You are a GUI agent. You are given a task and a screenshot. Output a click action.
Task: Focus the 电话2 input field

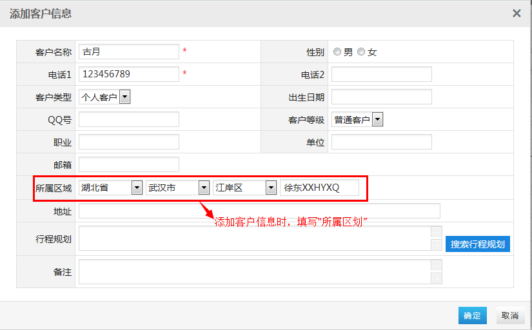[x=381, y=74]
